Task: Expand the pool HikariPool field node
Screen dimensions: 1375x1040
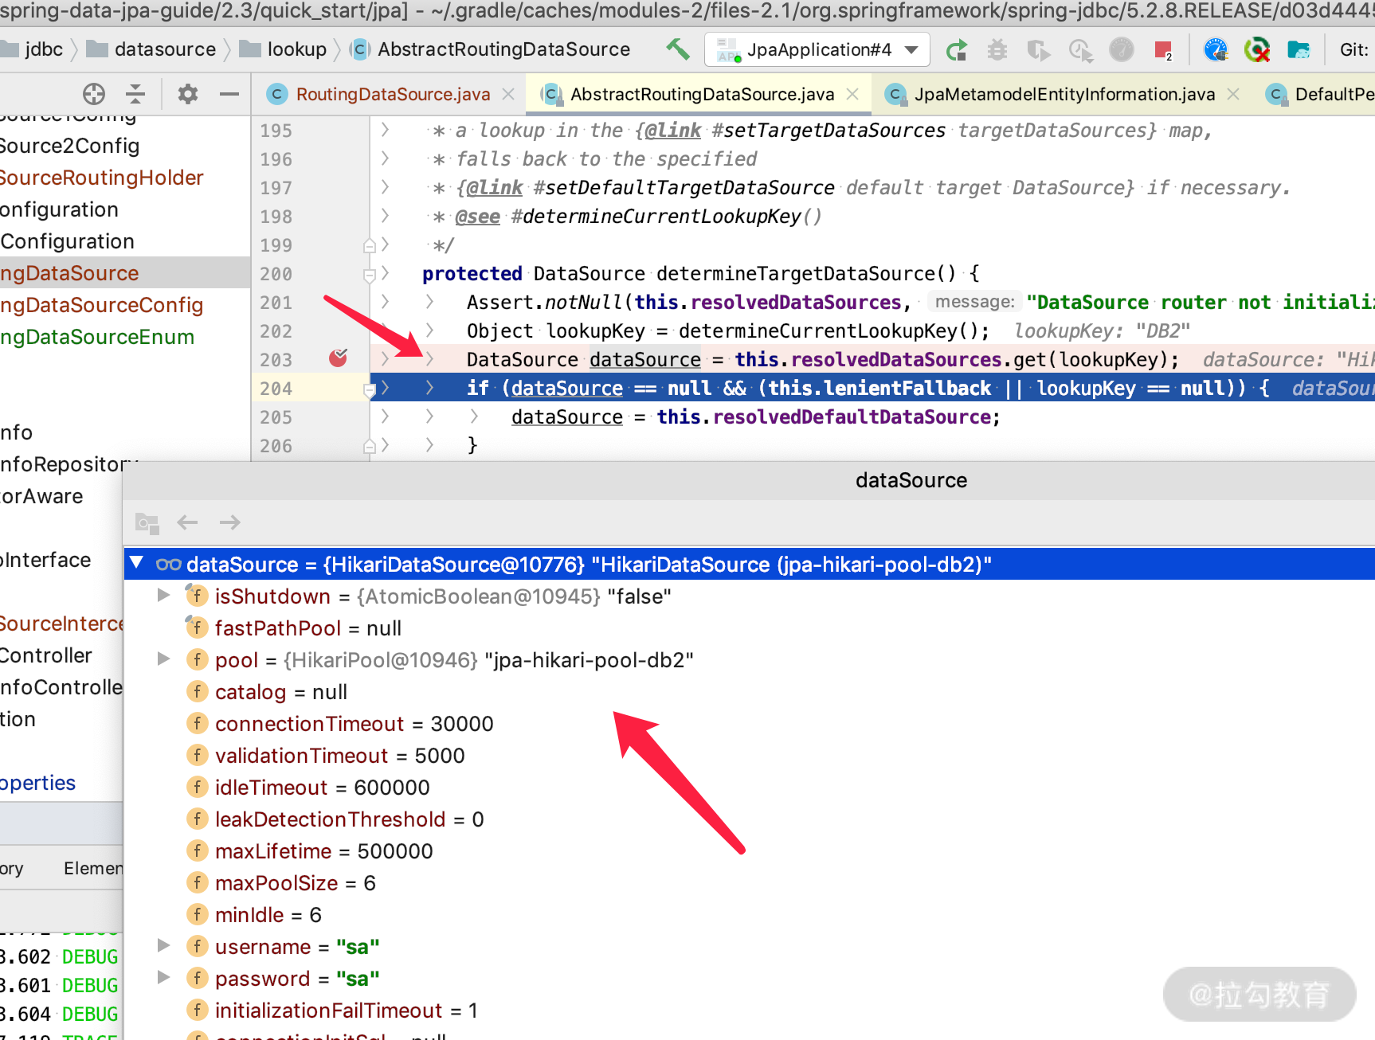Action: [x=163, y=659]
